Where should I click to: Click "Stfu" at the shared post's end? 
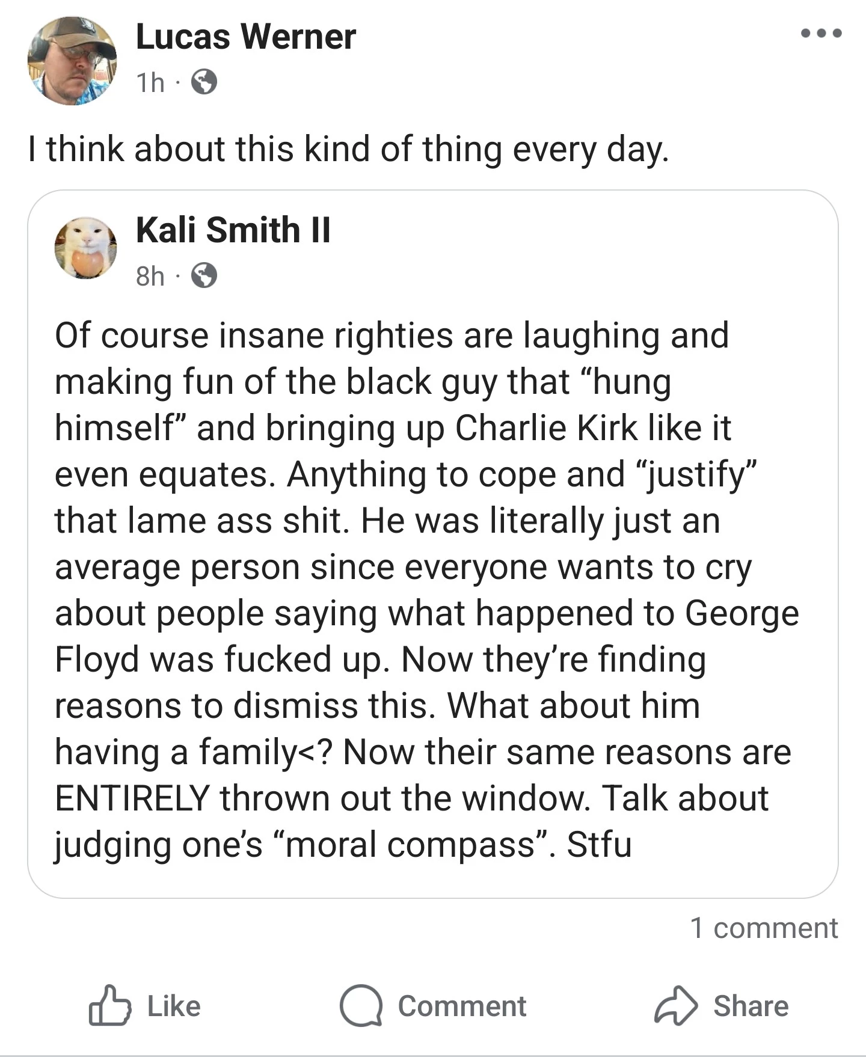[x=599, y=844]
